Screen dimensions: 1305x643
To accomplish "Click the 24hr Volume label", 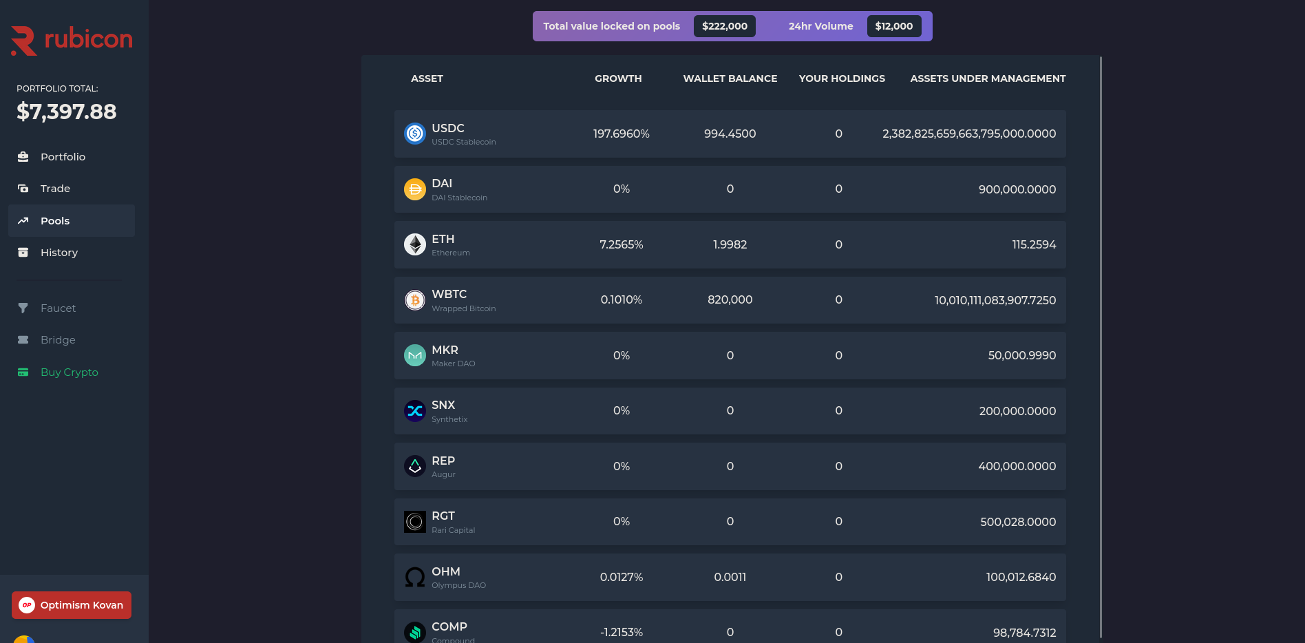I will pos(820,26).
